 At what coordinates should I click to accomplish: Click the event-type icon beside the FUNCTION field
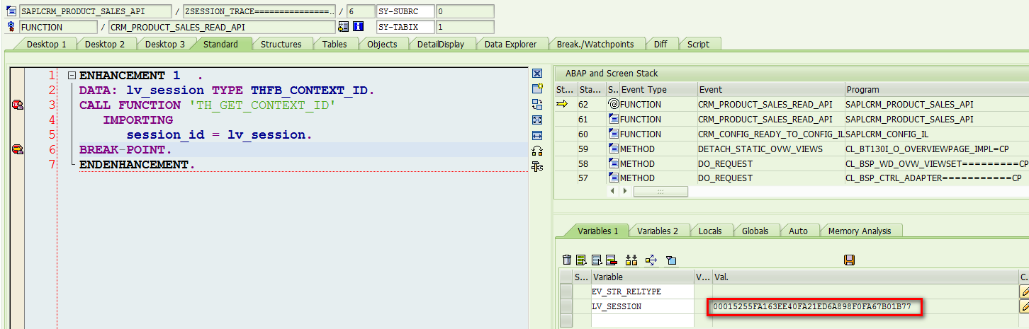tap(11, 27)
